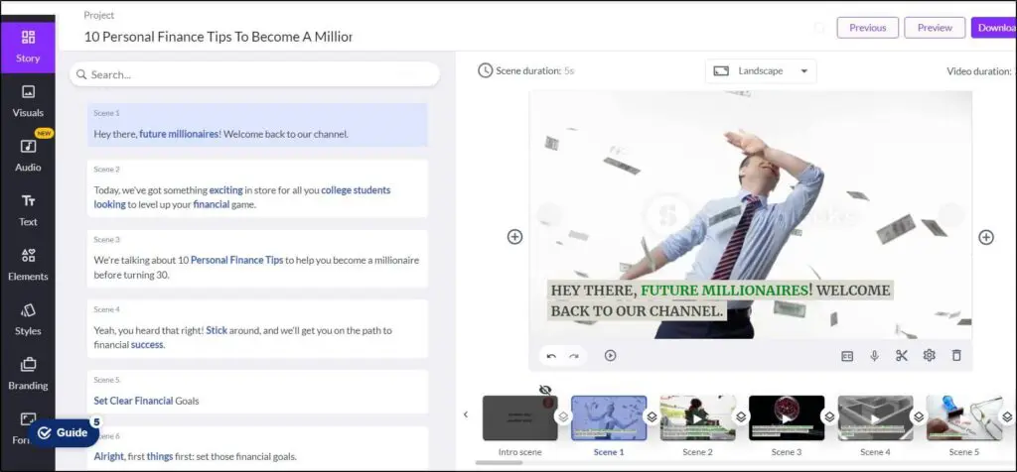This screenshot has height=472, width=1017.
Task: Select Scene 1 script card
Action: tap(257, 125)
